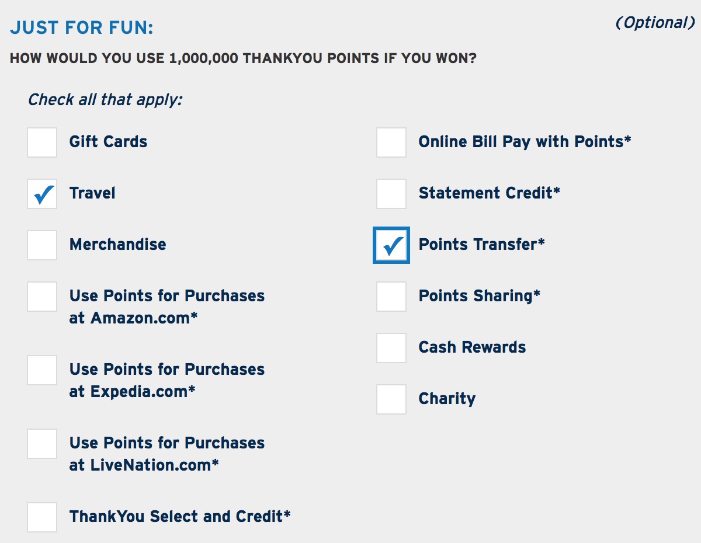Enable Use Points for Purchases at Amazon.com

click(x=42, y=297)
